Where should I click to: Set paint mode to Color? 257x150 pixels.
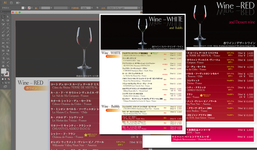coord(3,79)
